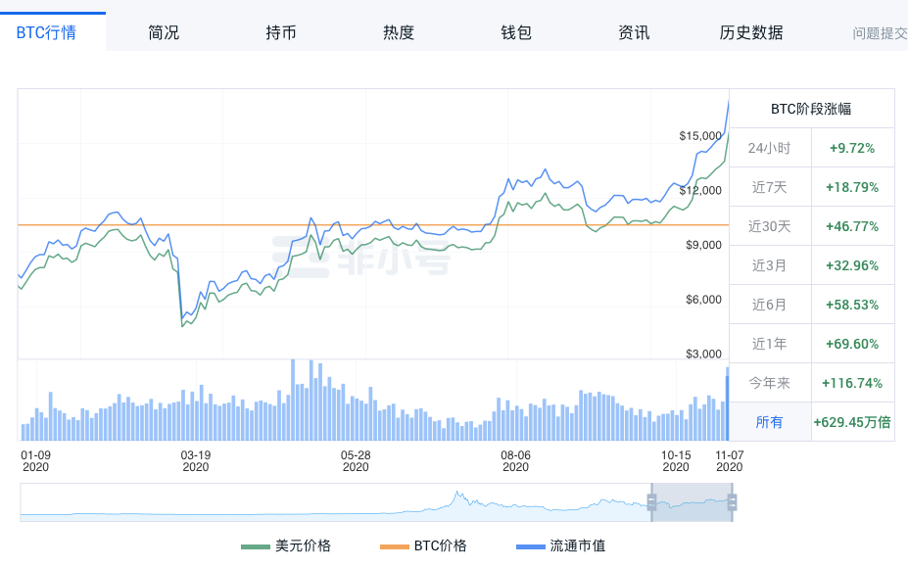This screenshot has width=908, height=568.
Task: Click the 11-07 2020 date label
Action: [729, 461]
